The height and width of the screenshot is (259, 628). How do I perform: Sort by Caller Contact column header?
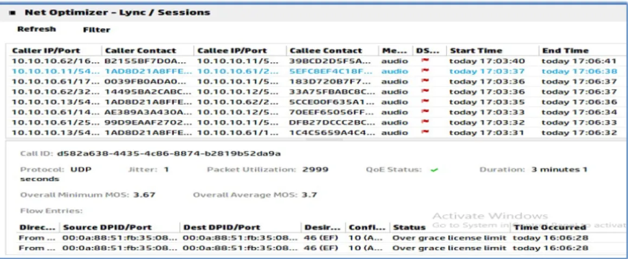(x=140, y=51)
